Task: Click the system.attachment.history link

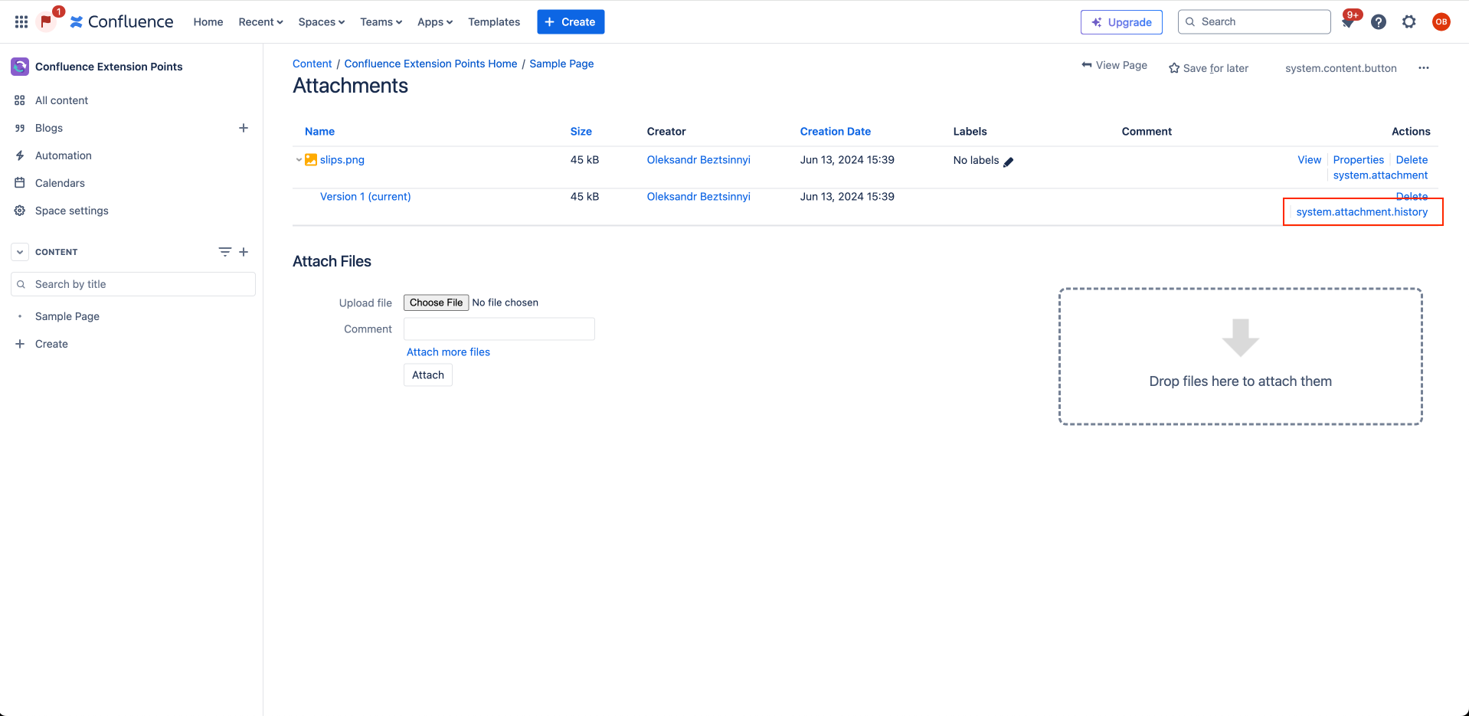Action: pos(1362,212)
